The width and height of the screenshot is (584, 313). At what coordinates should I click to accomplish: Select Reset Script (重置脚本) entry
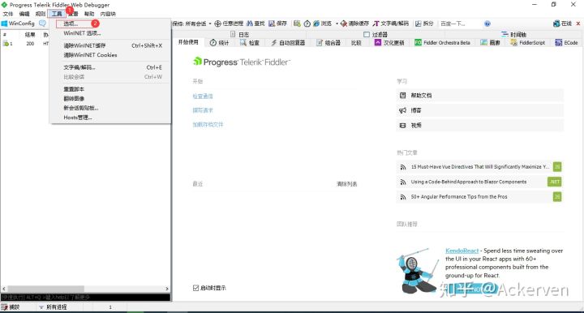[109, 89]
